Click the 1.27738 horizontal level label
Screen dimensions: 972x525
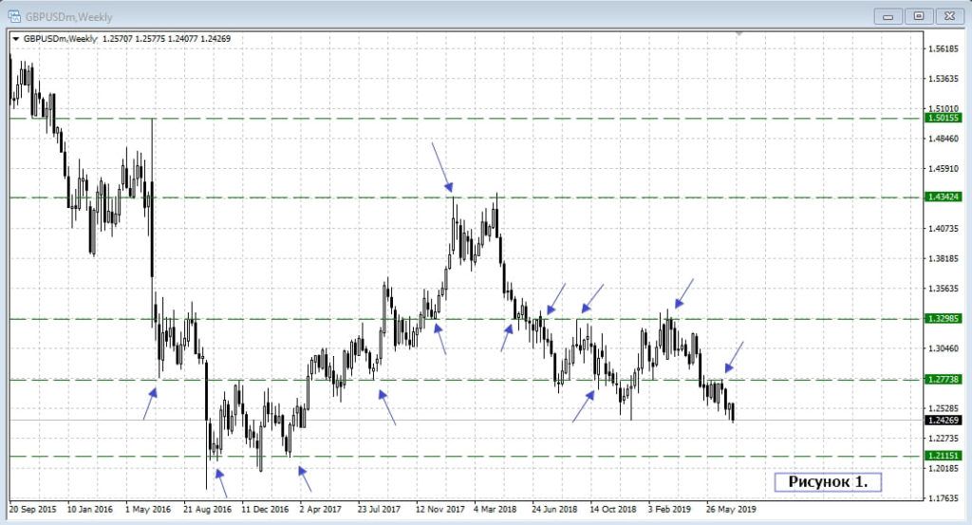pos(944,380)
